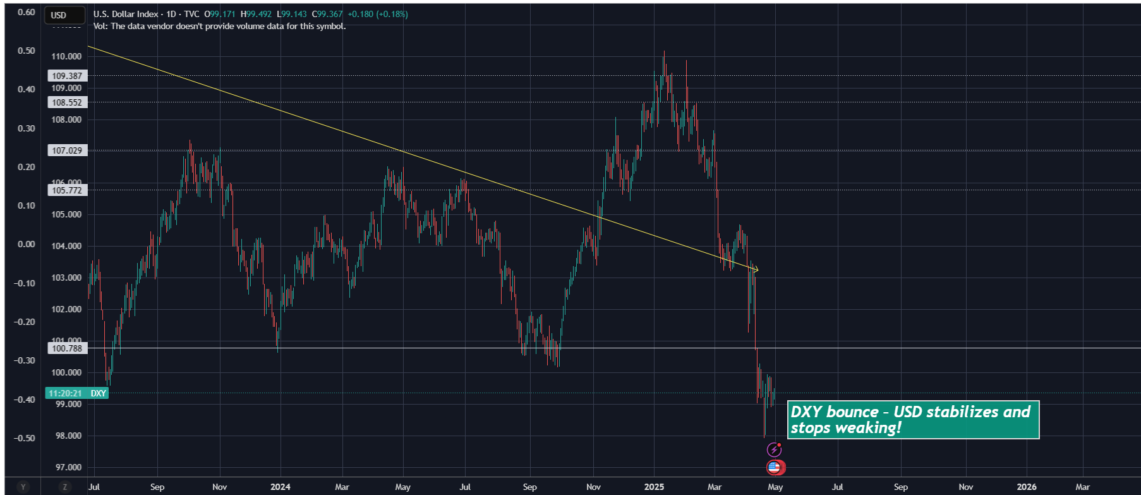Viewport: 1141px width, 495px height.
Task: Open the USD currency selector
Action: (64, 15)
